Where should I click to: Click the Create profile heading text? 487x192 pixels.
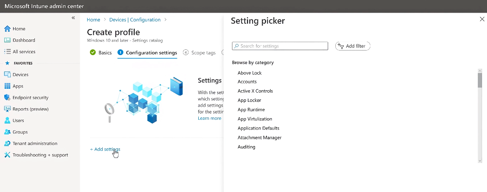tap(113, 32)
